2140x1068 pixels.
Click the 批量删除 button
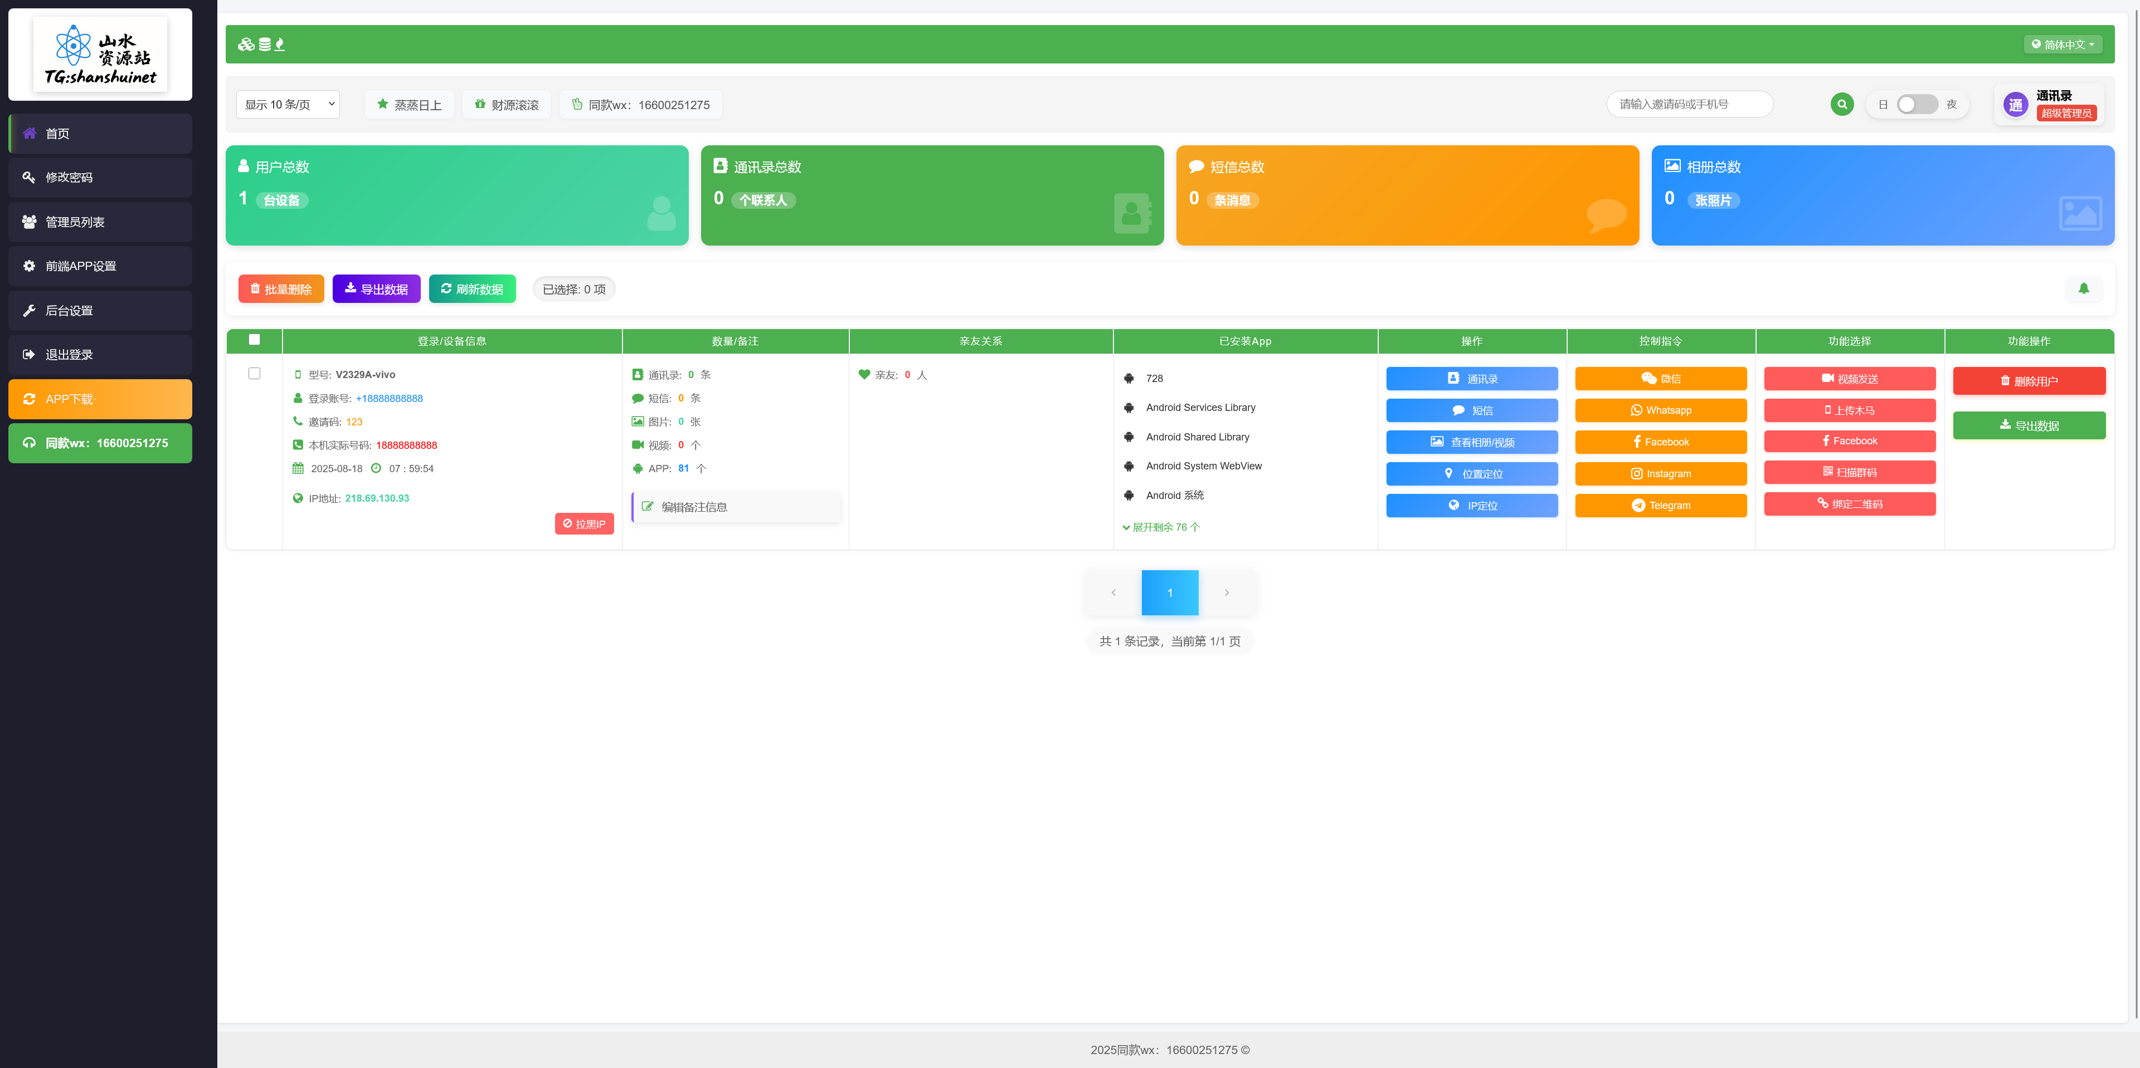(281, 289)
